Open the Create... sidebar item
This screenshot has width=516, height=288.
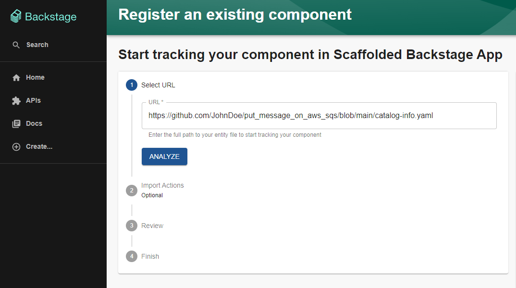(39, 146)
